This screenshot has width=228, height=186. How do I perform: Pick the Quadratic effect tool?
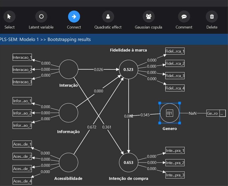[108, 17]
